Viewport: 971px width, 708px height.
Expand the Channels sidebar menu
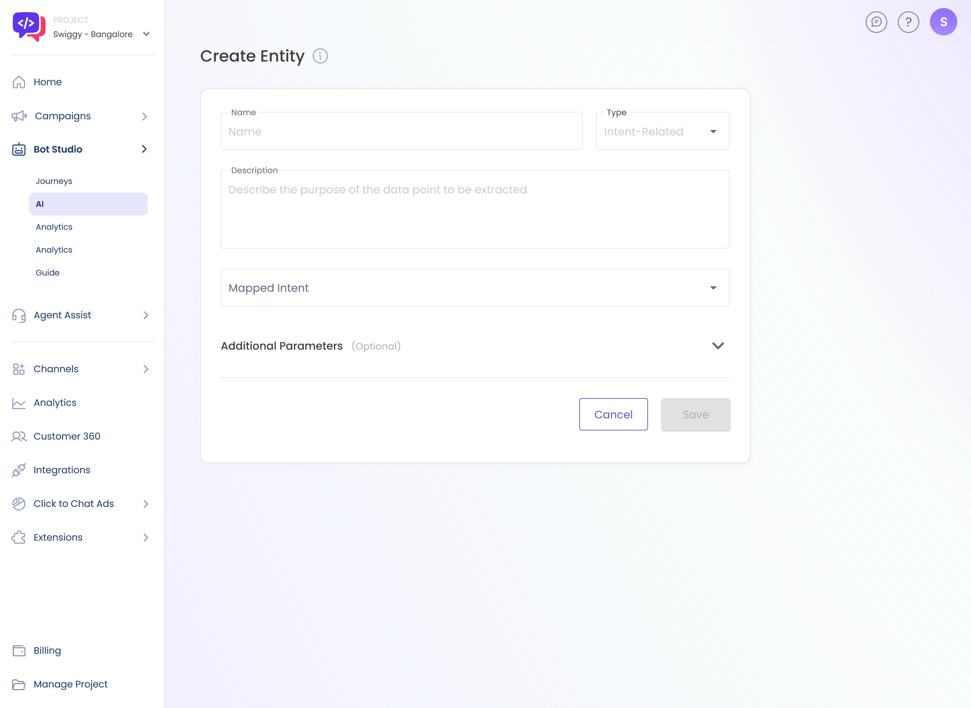pyautogui.click(x=145, y=369)
